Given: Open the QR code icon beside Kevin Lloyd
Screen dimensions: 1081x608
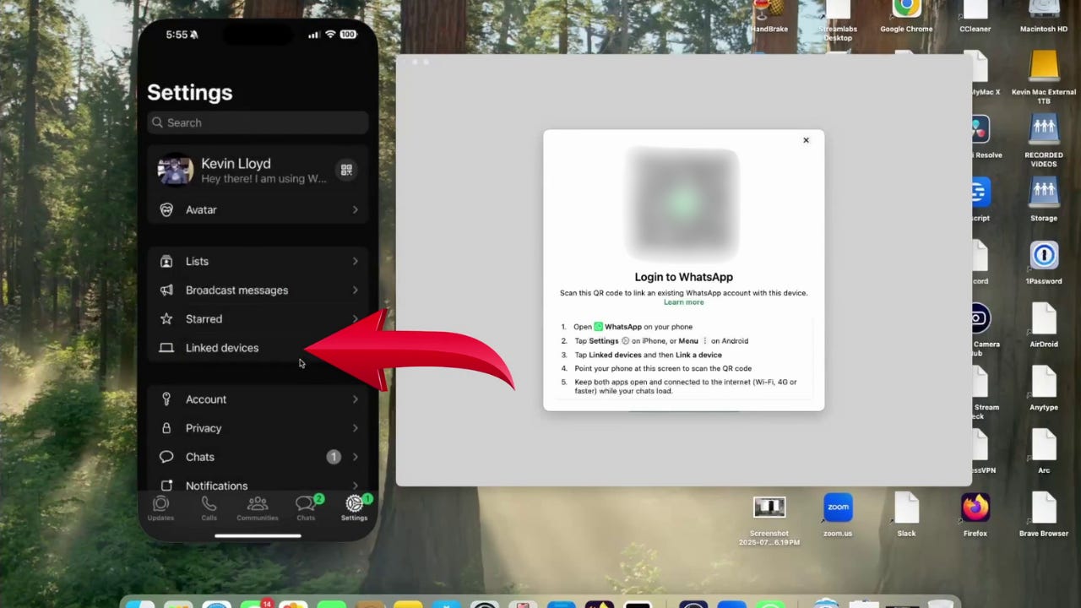Looking at the screenshot, I should [x=346, y=170].
